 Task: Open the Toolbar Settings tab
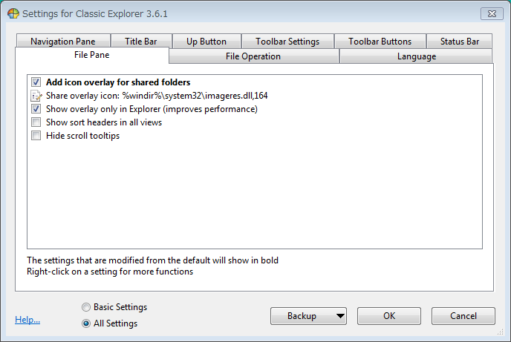click(287, 42)
